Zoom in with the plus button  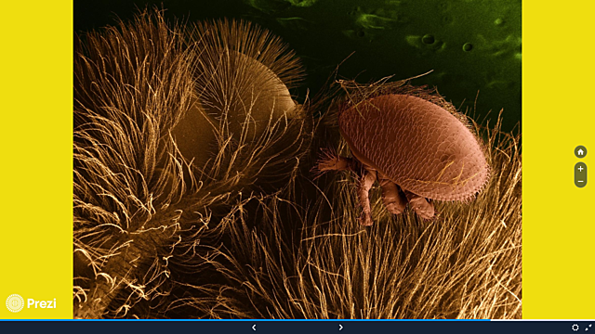(x=580, y=169)
